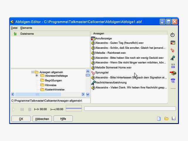Start playback with the play button

tap(14, 109)
